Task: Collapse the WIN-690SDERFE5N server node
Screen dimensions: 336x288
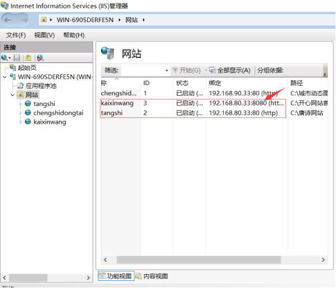Action: (x=5, y=77)
